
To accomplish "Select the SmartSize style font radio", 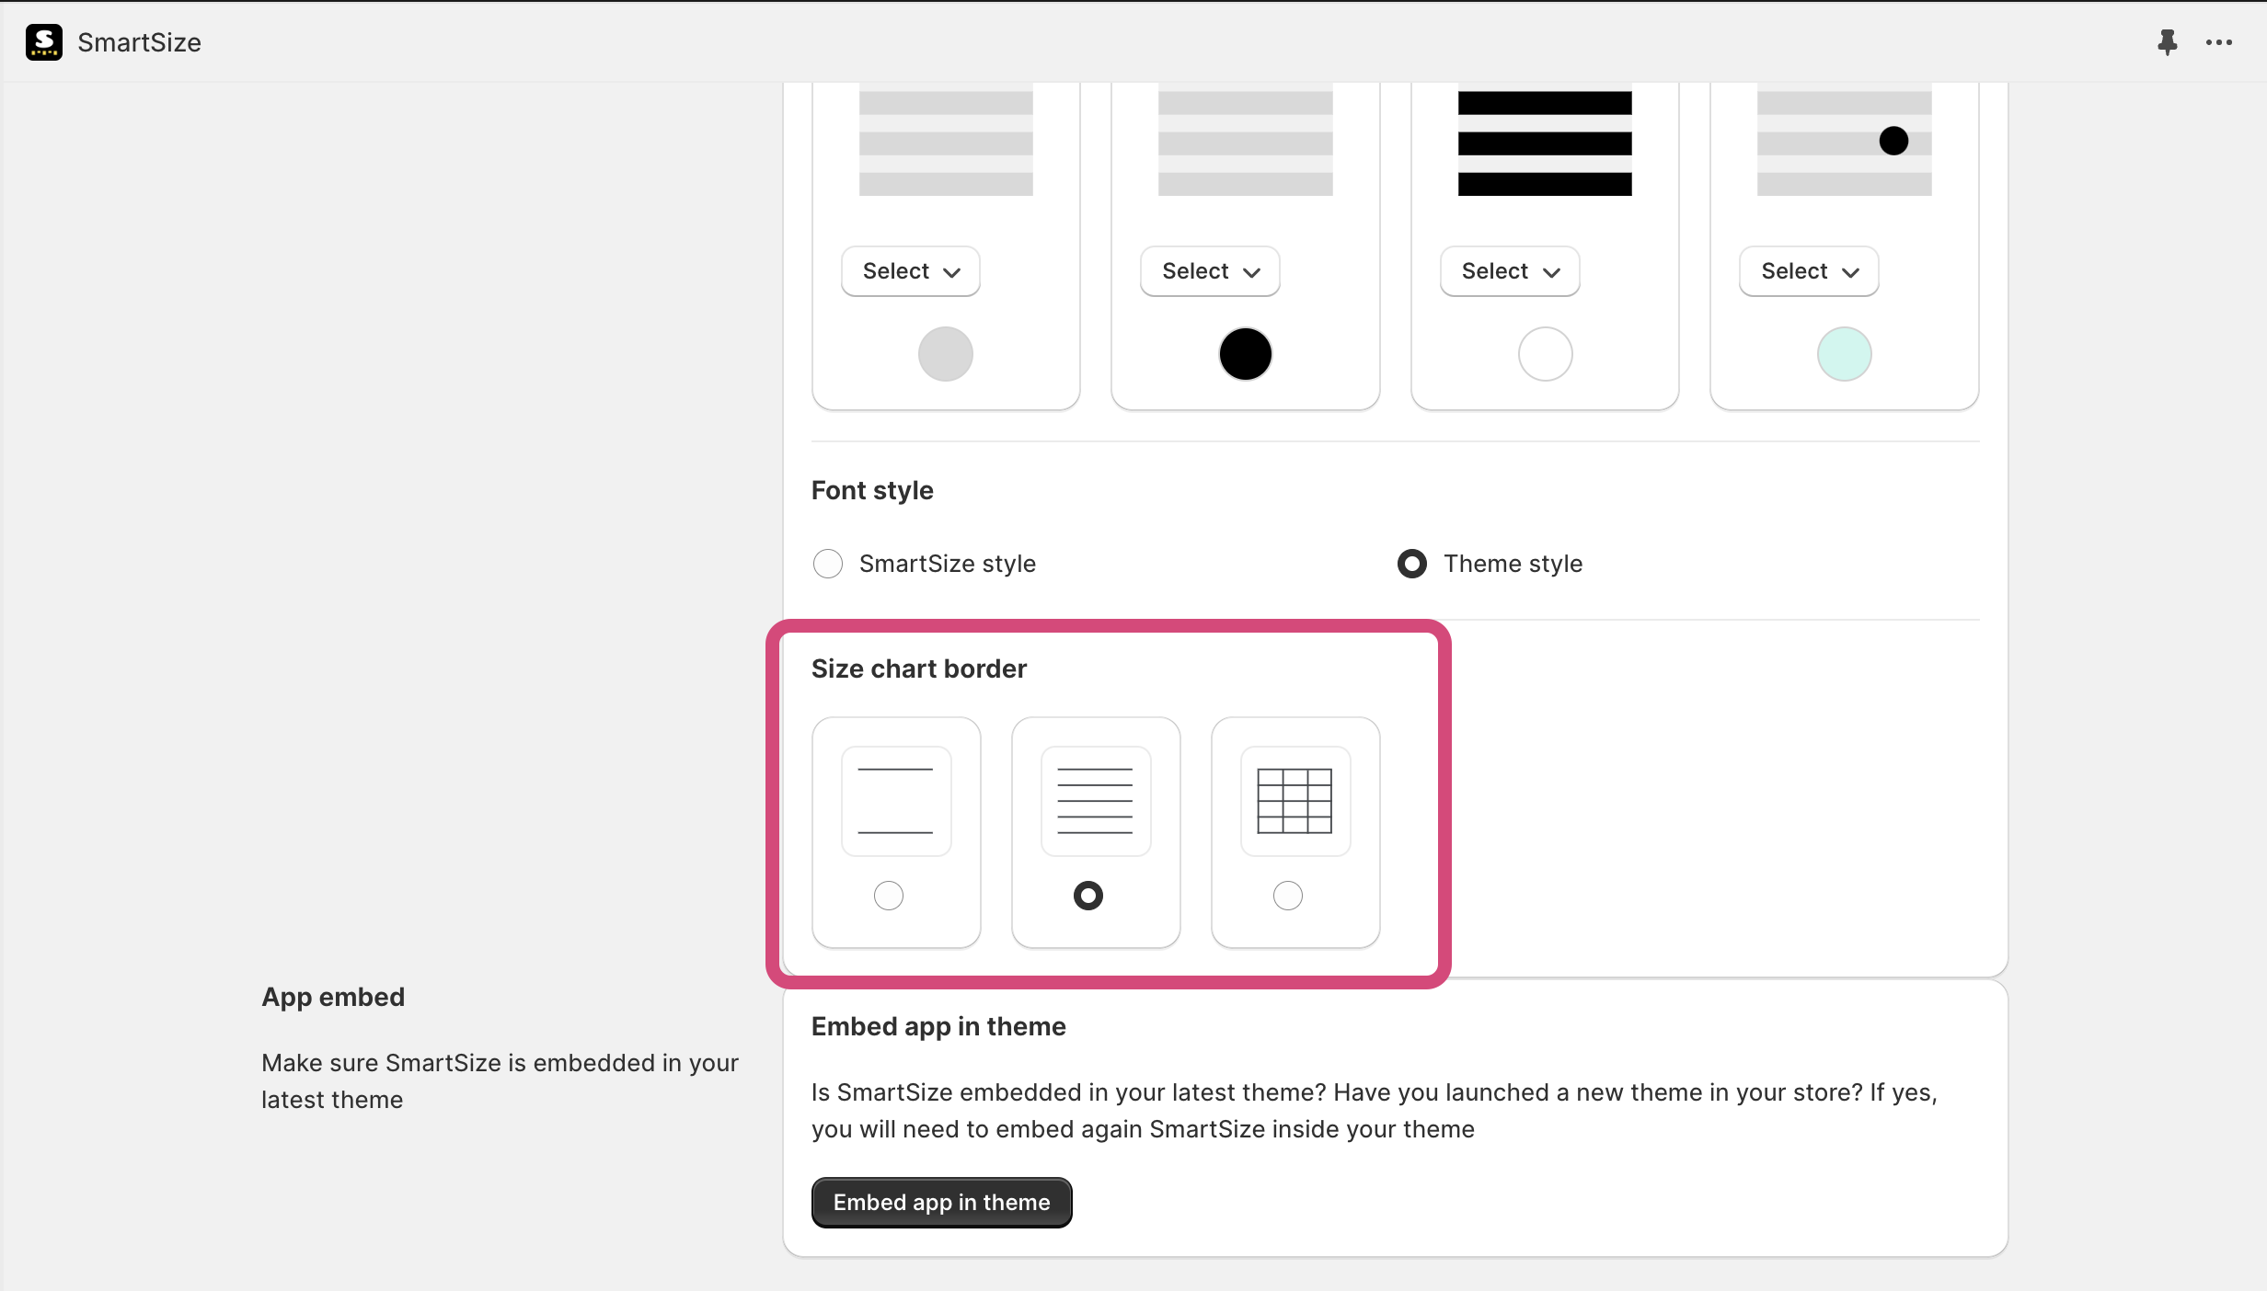I will pos(827,564).
